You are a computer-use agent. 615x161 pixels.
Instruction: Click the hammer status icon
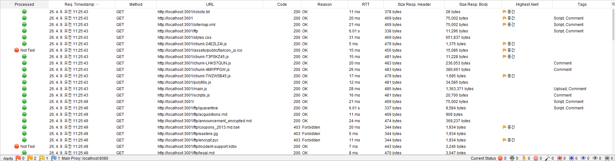pos(548,158)
